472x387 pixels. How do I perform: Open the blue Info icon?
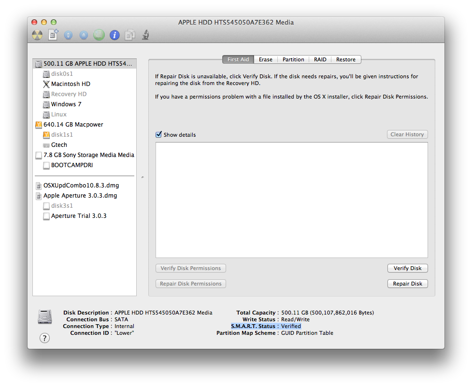click(x=114, y=35)
